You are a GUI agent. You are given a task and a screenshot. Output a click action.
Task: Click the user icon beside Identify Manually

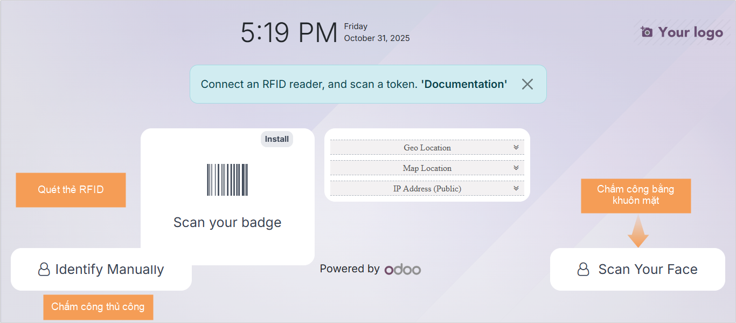point(44,270)
